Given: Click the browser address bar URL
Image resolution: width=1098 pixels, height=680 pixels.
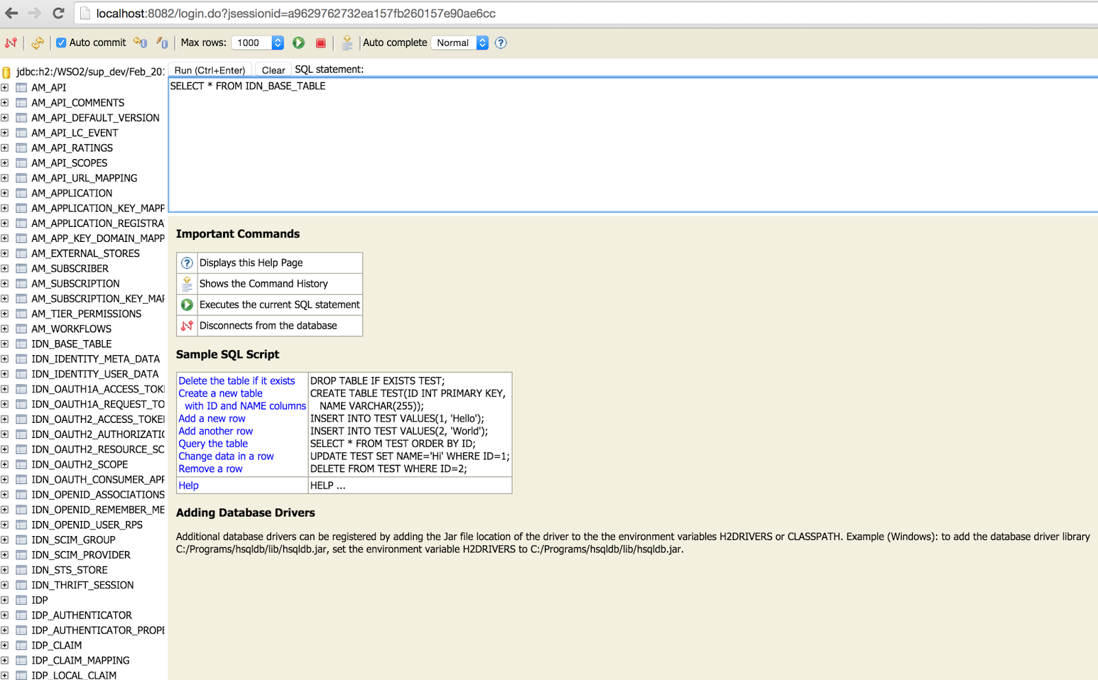Looking at the screenshot, I should click(x=296, y=14).
